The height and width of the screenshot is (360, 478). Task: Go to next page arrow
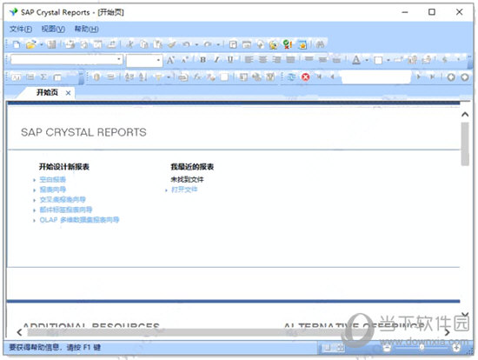coord(419,77)
